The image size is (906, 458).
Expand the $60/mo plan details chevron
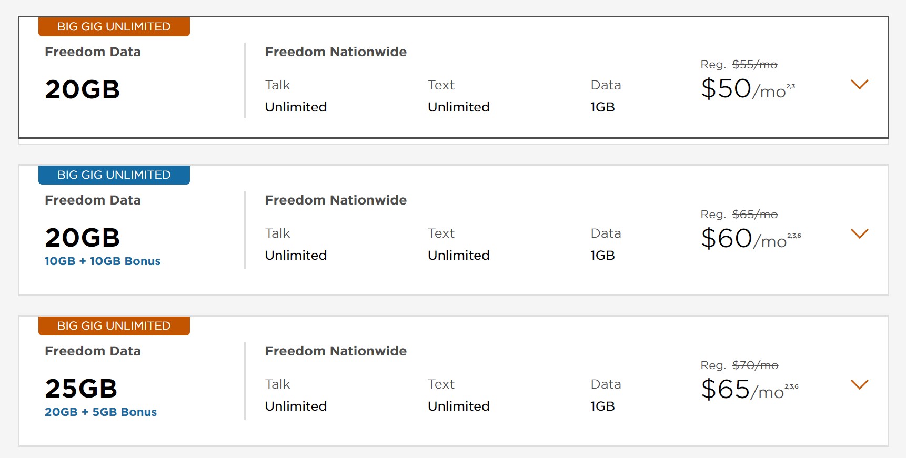click(859, 234)
